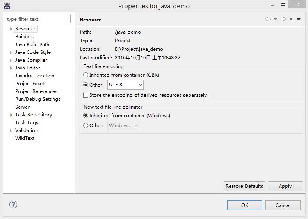Image resolution: width=308 pixels, height=219 pixels.
Task: Click the forward navigation arrow icon
Action: (283, 19)
